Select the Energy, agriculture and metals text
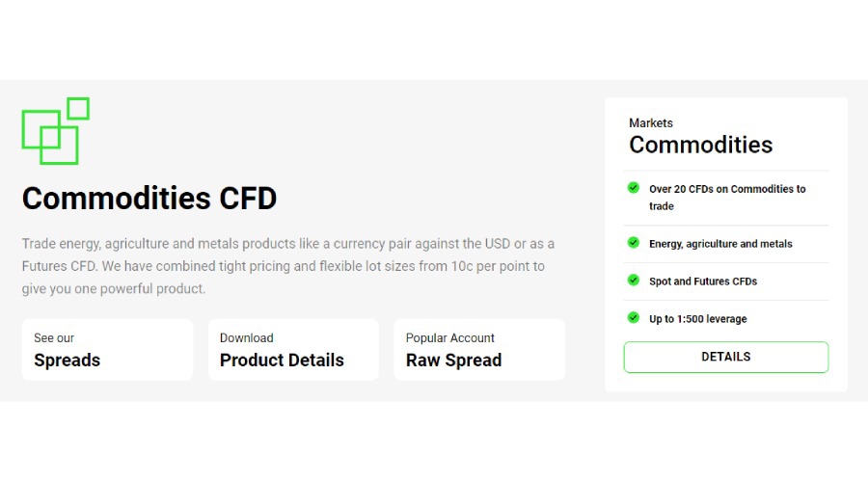Image resolution: width=868 pixels, height=482 pixels. [x=720, y=244]
